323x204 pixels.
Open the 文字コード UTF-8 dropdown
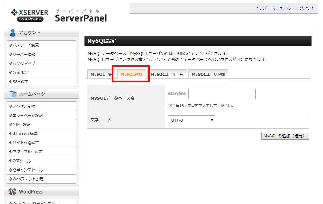tap(191, 120)
